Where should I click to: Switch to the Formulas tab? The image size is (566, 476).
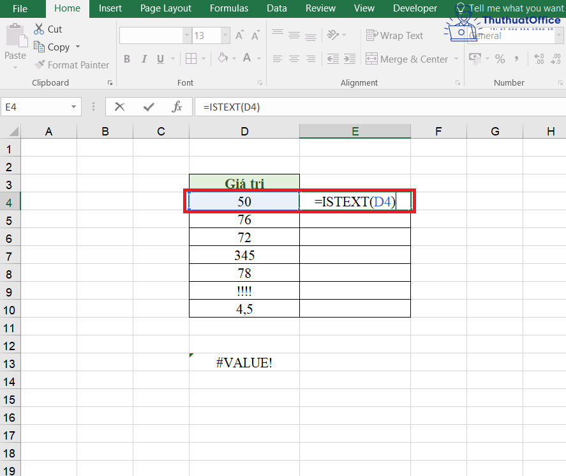(228, 8)
